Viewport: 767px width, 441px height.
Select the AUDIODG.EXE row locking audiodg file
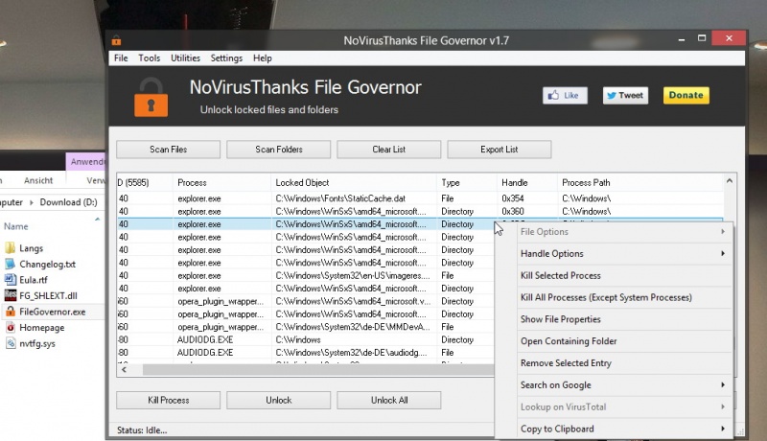pos(306,353)
